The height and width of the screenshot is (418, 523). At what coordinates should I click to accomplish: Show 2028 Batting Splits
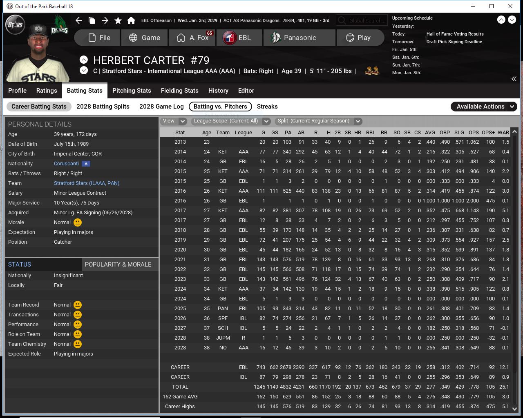(103, 107)
